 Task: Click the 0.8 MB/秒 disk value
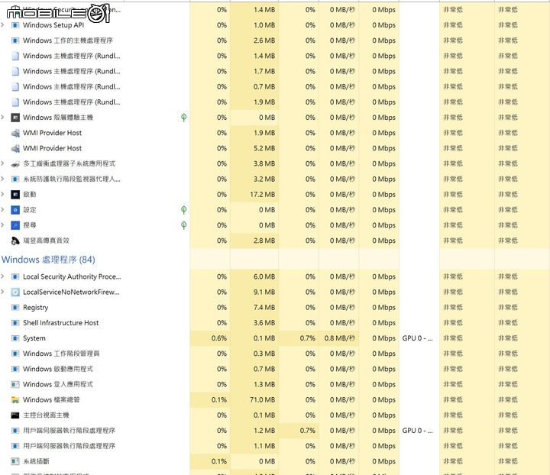339,338
